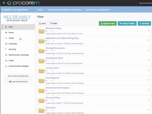This screenshot has width=152, height=114.
Task: Open Application & Underwriting Data folder link
Action: tap(62, 38)
